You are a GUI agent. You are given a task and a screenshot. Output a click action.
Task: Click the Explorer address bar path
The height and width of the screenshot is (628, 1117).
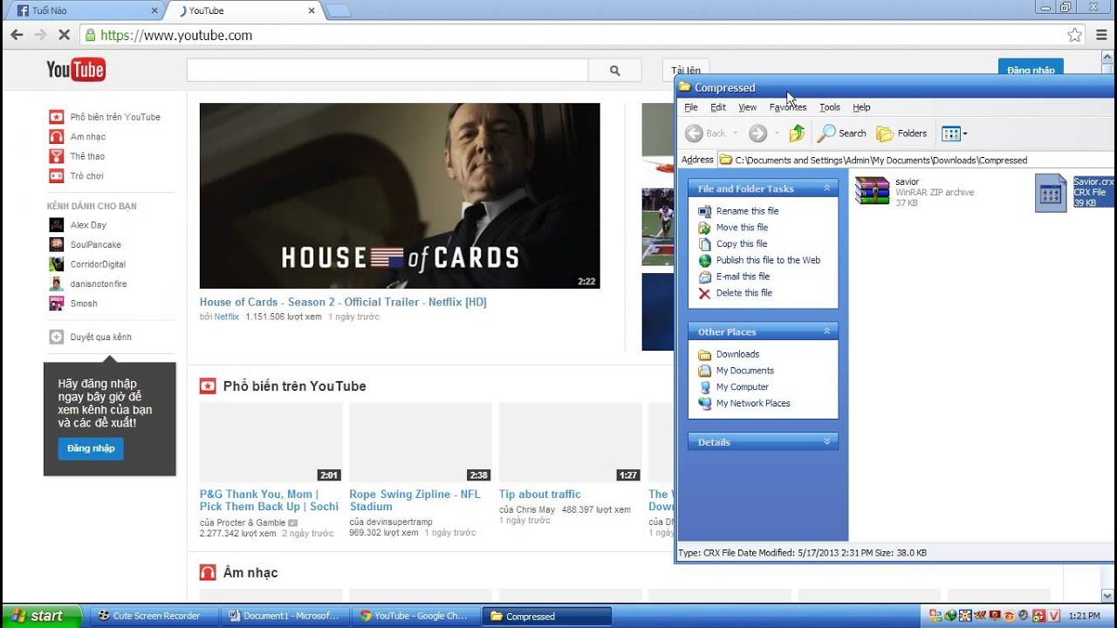[x=916, y=160]
